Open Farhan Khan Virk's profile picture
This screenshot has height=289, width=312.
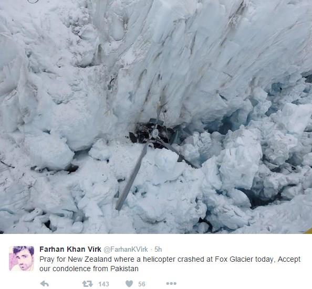[x=22, y=259]
